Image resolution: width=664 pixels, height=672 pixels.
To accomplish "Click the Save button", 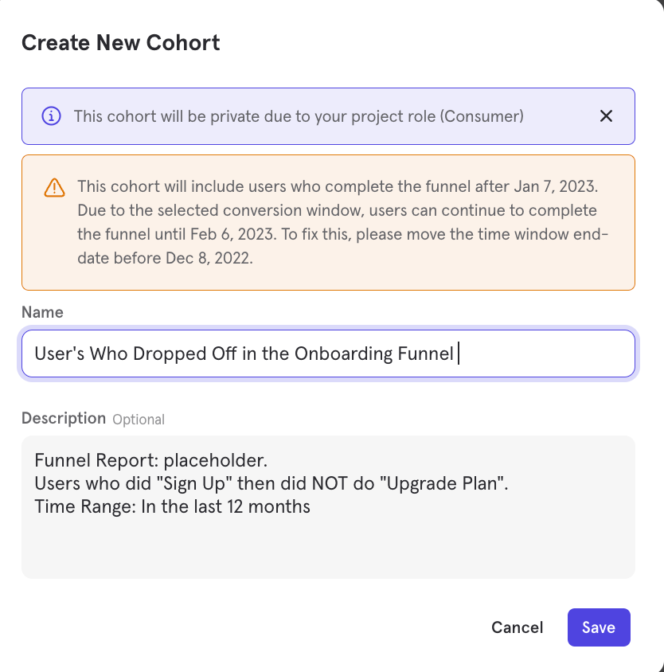I will tap(599, 627).
